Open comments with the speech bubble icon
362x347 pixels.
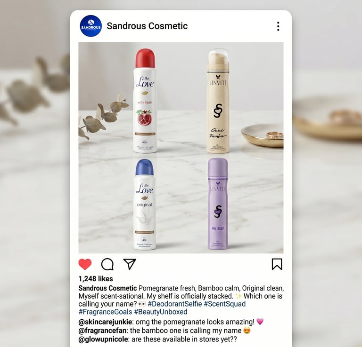click(x=107, y=264)
